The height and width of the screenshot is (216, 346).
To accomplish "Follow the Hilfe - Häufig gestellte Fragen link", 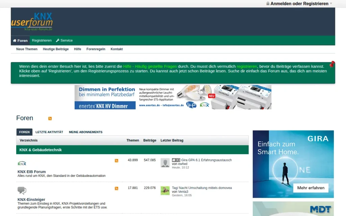I will point(150,66).
